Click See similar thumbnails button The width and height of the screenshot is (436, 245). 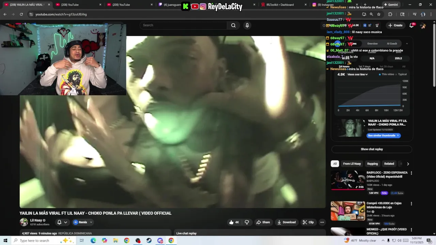384,135
